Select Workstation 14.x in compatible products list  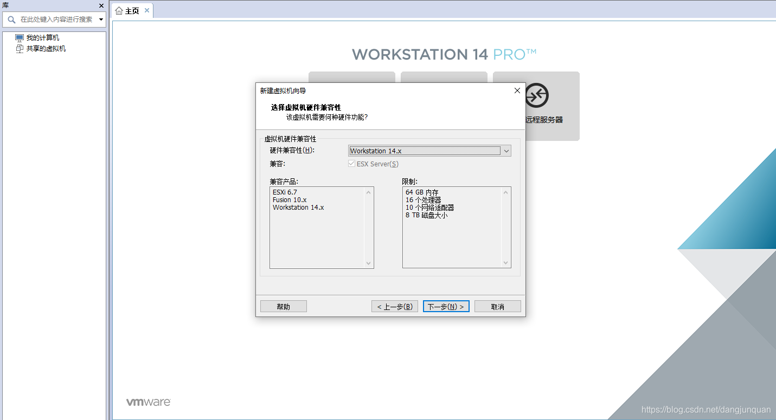[x=298, y=208]
